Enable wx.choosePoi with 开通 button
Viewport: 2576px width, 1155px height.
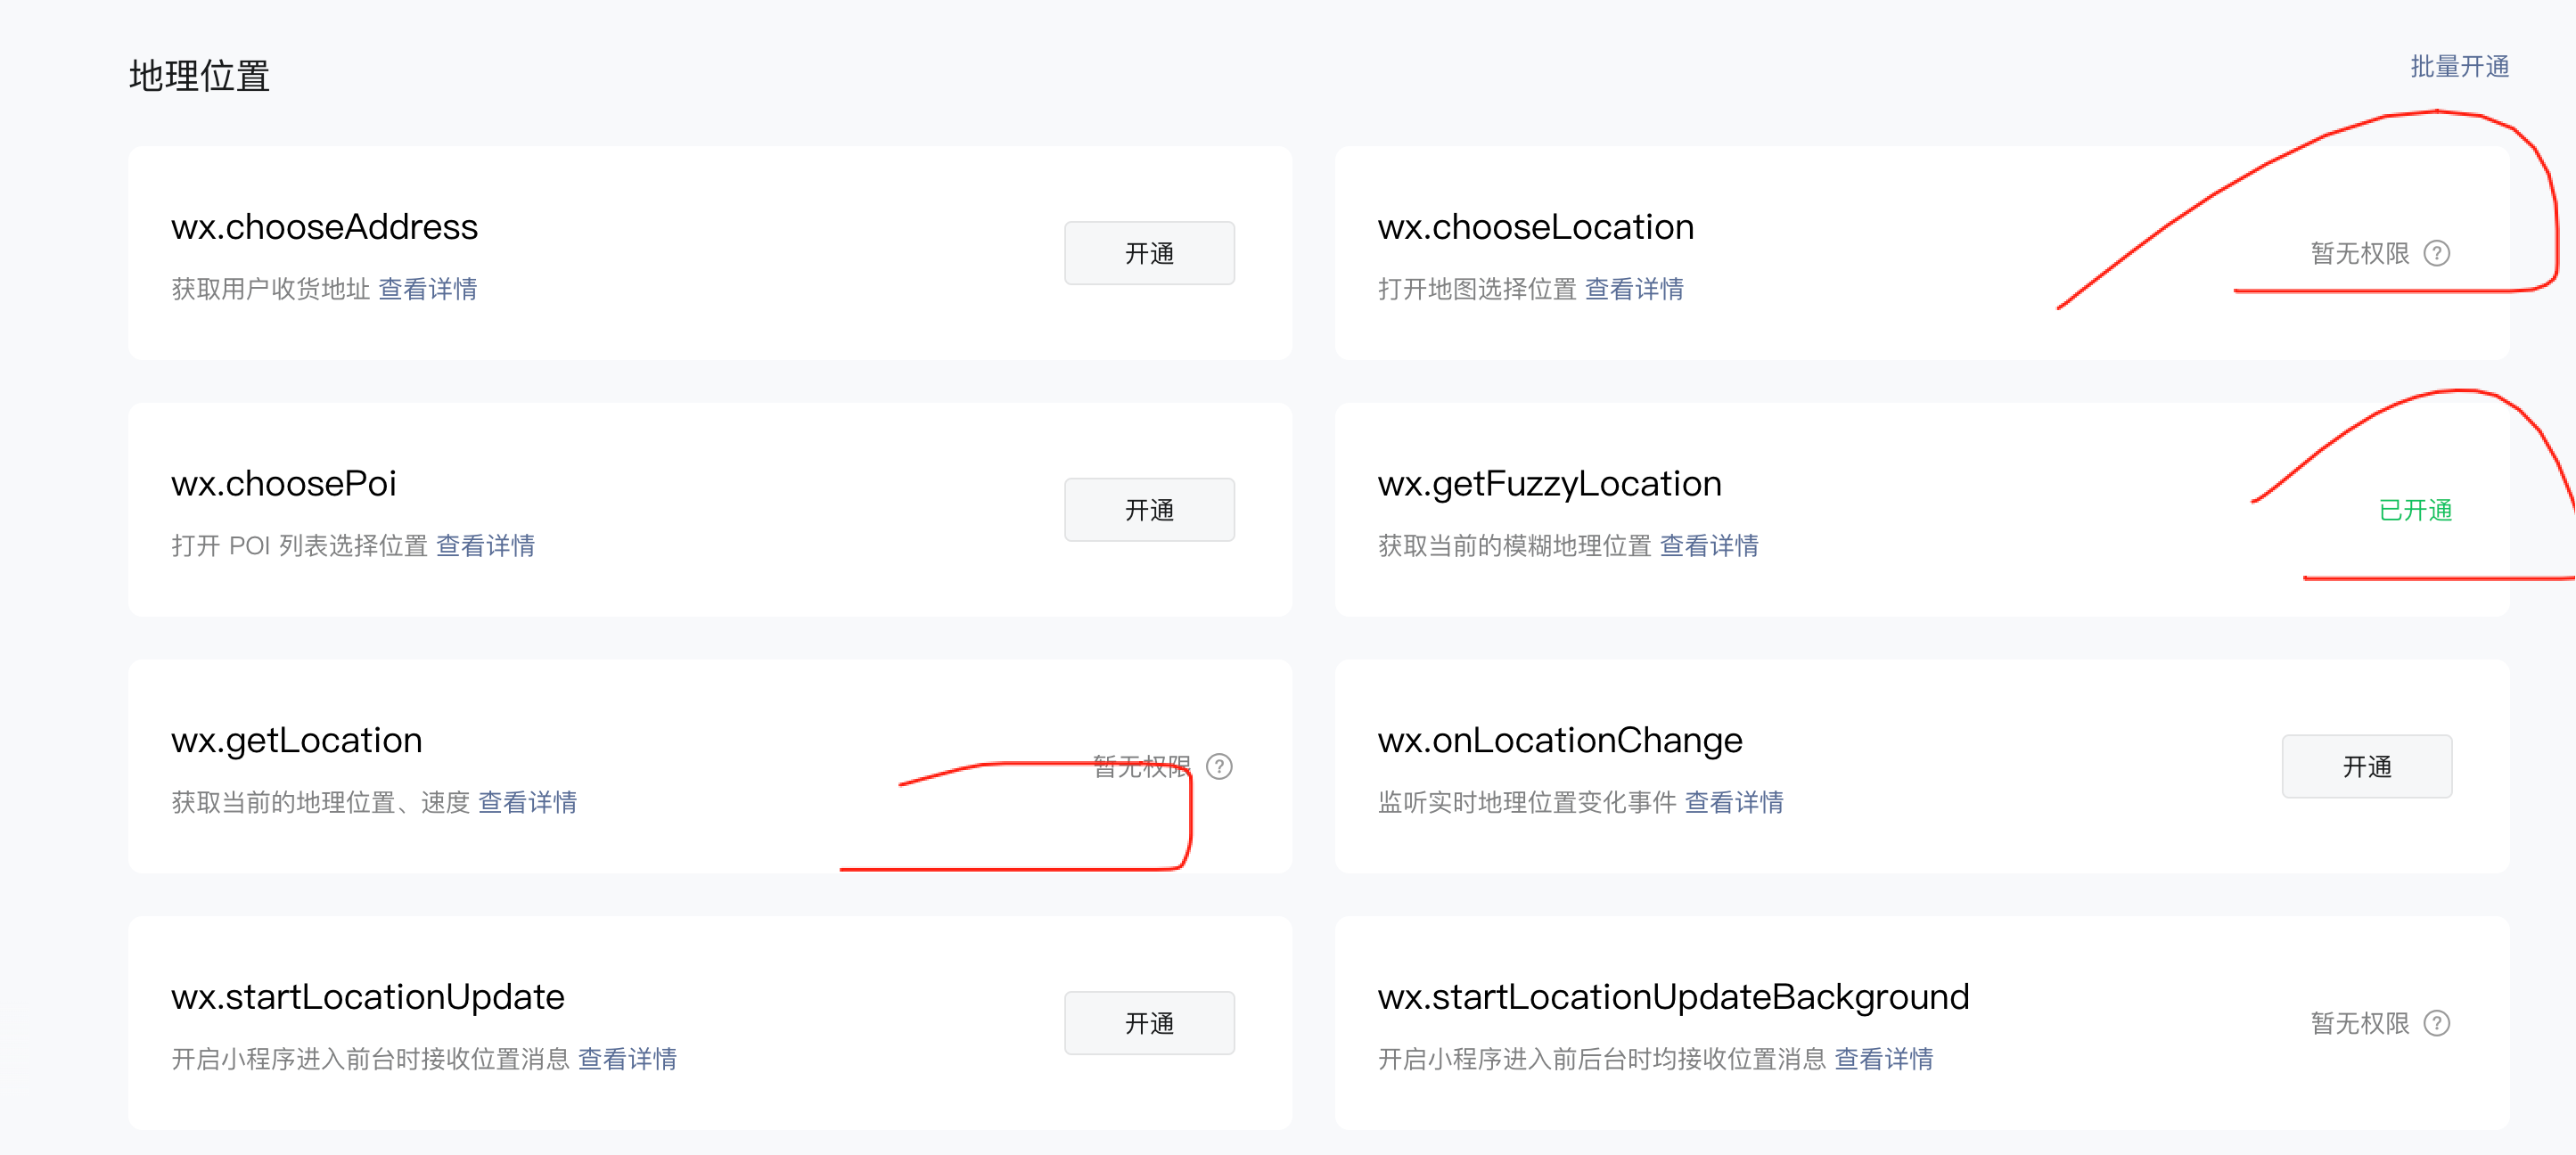point(1148,510)
